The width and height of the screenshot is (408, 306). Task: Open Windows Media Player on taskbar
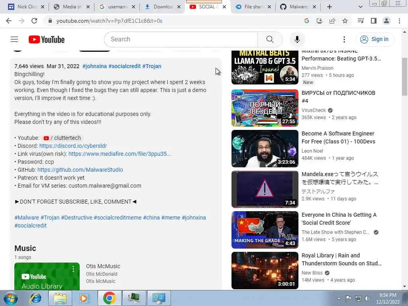84,298
